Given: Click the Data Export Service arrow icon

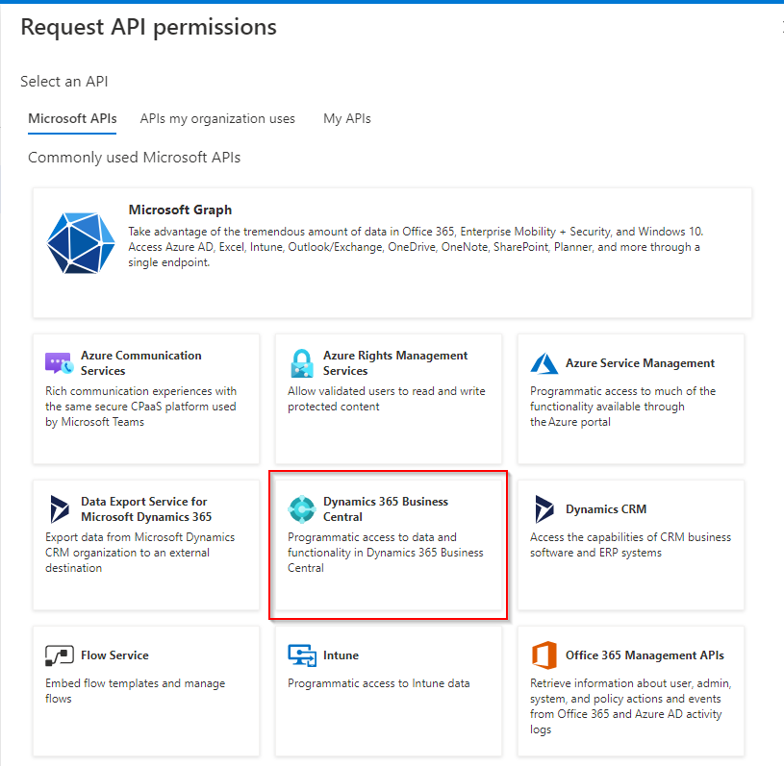Looking at the screenshot, I should pyautogui.click(x=59, y=508).
